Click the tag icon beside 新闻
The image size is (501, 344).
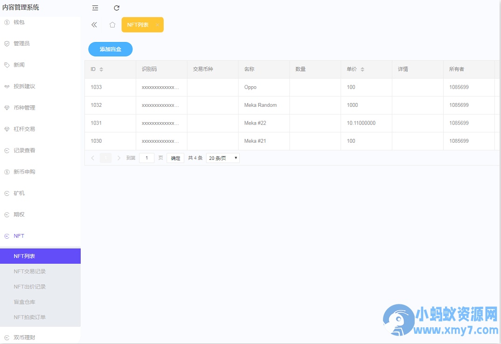click(7, 65)
